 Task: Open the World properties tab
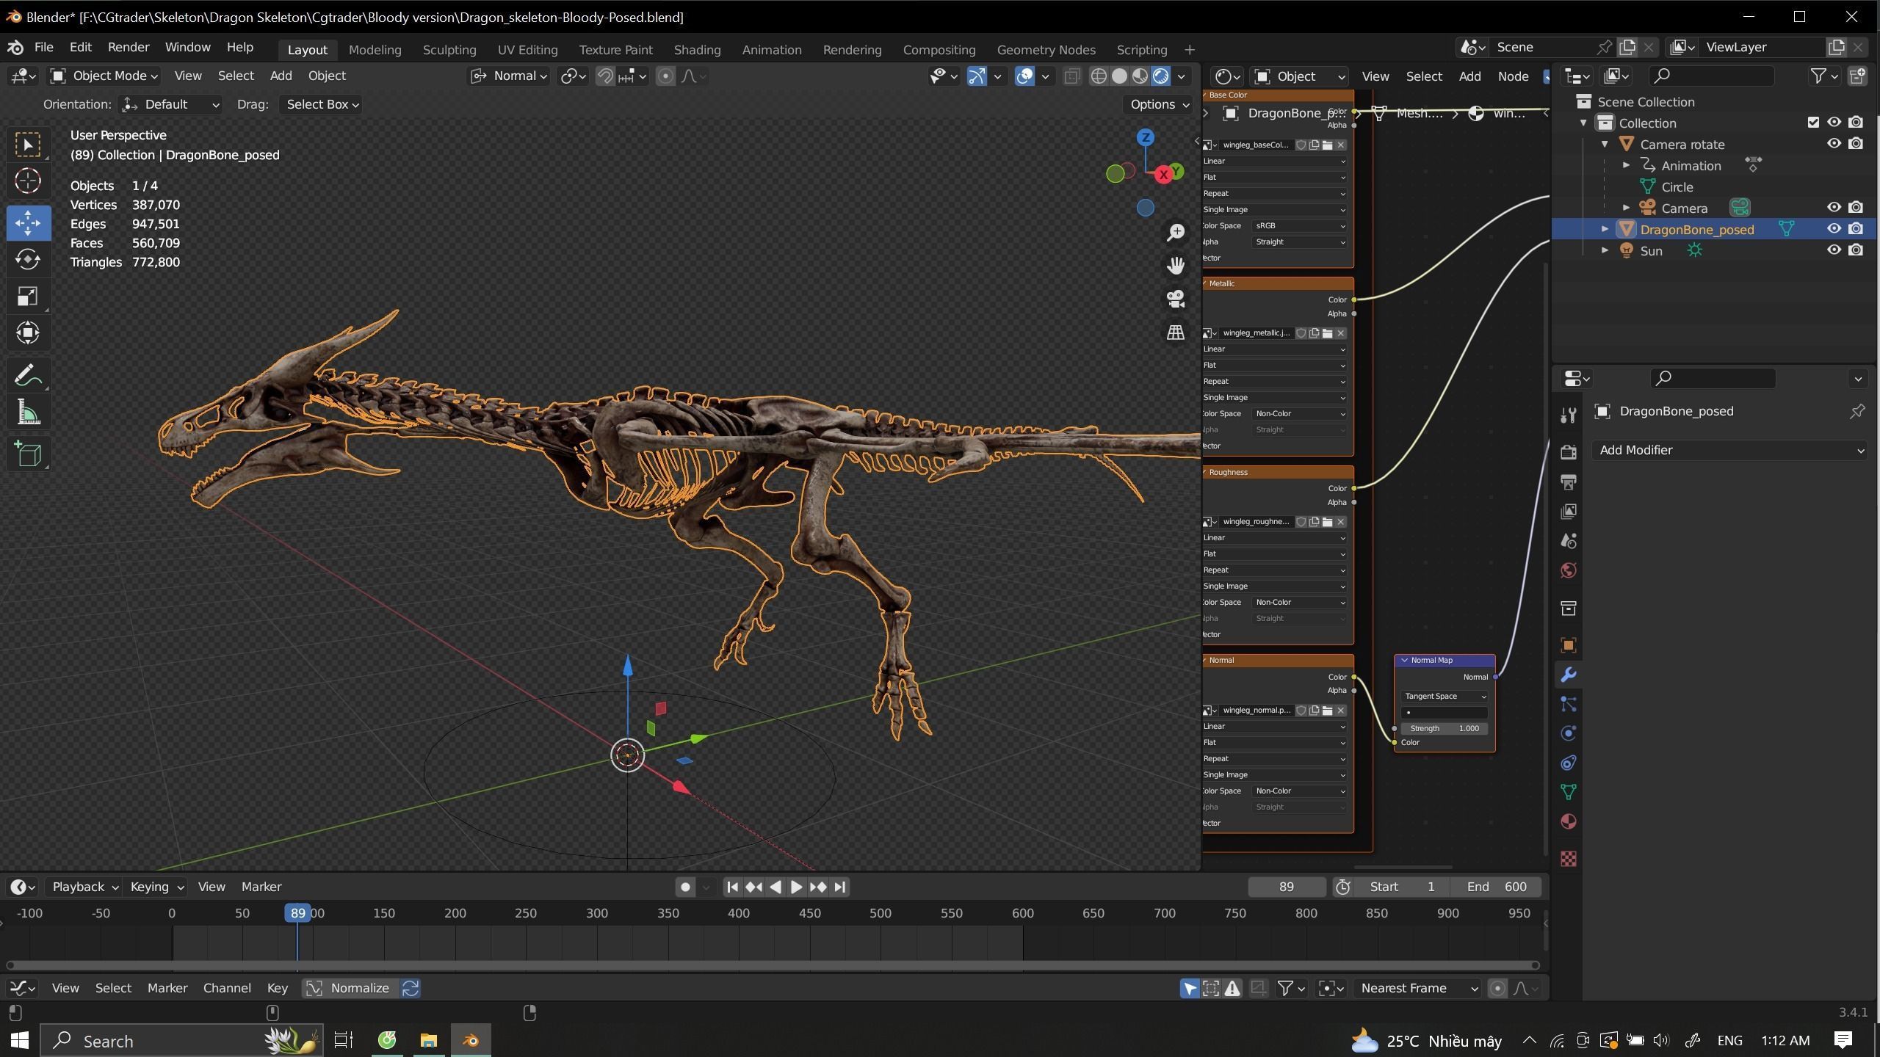tap(1569, 570)
